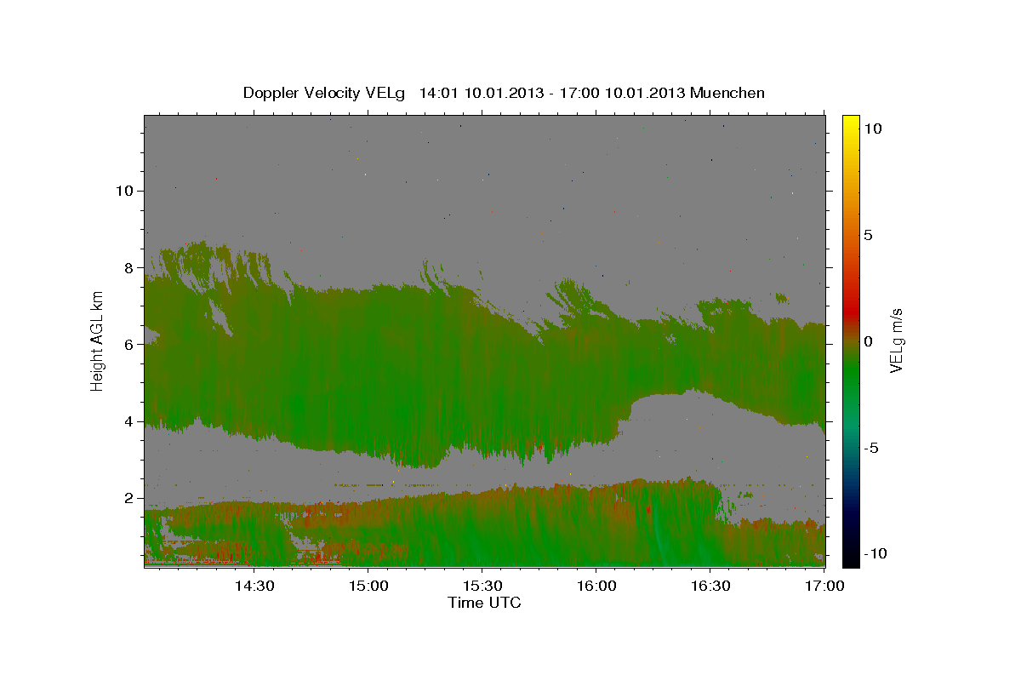Click the colorbar value -5 label
1021x681 pixels.
click(872, 448)
